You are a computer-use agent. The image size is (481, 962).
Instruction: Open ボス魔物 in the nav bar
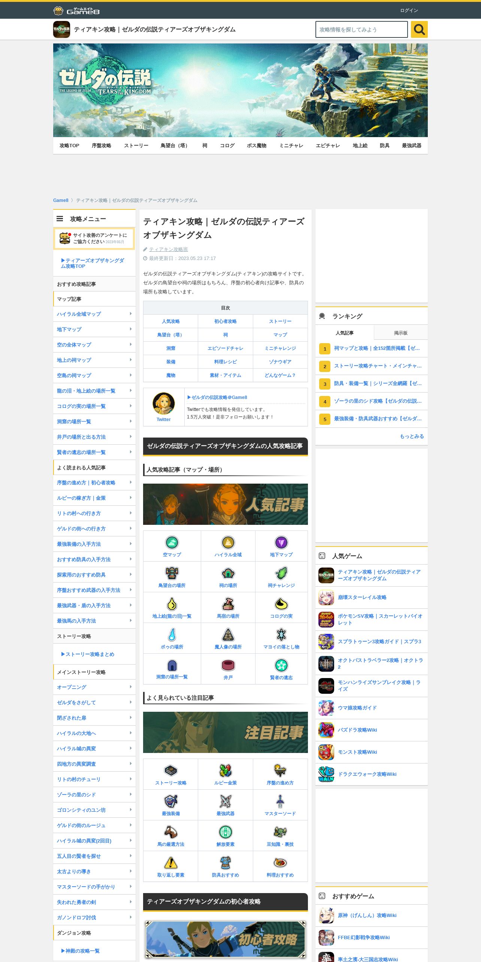coord(257,145)
